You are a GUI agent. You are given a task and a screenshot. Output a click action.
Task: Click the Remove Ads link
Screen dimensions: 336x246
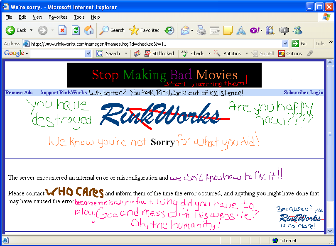19,93
